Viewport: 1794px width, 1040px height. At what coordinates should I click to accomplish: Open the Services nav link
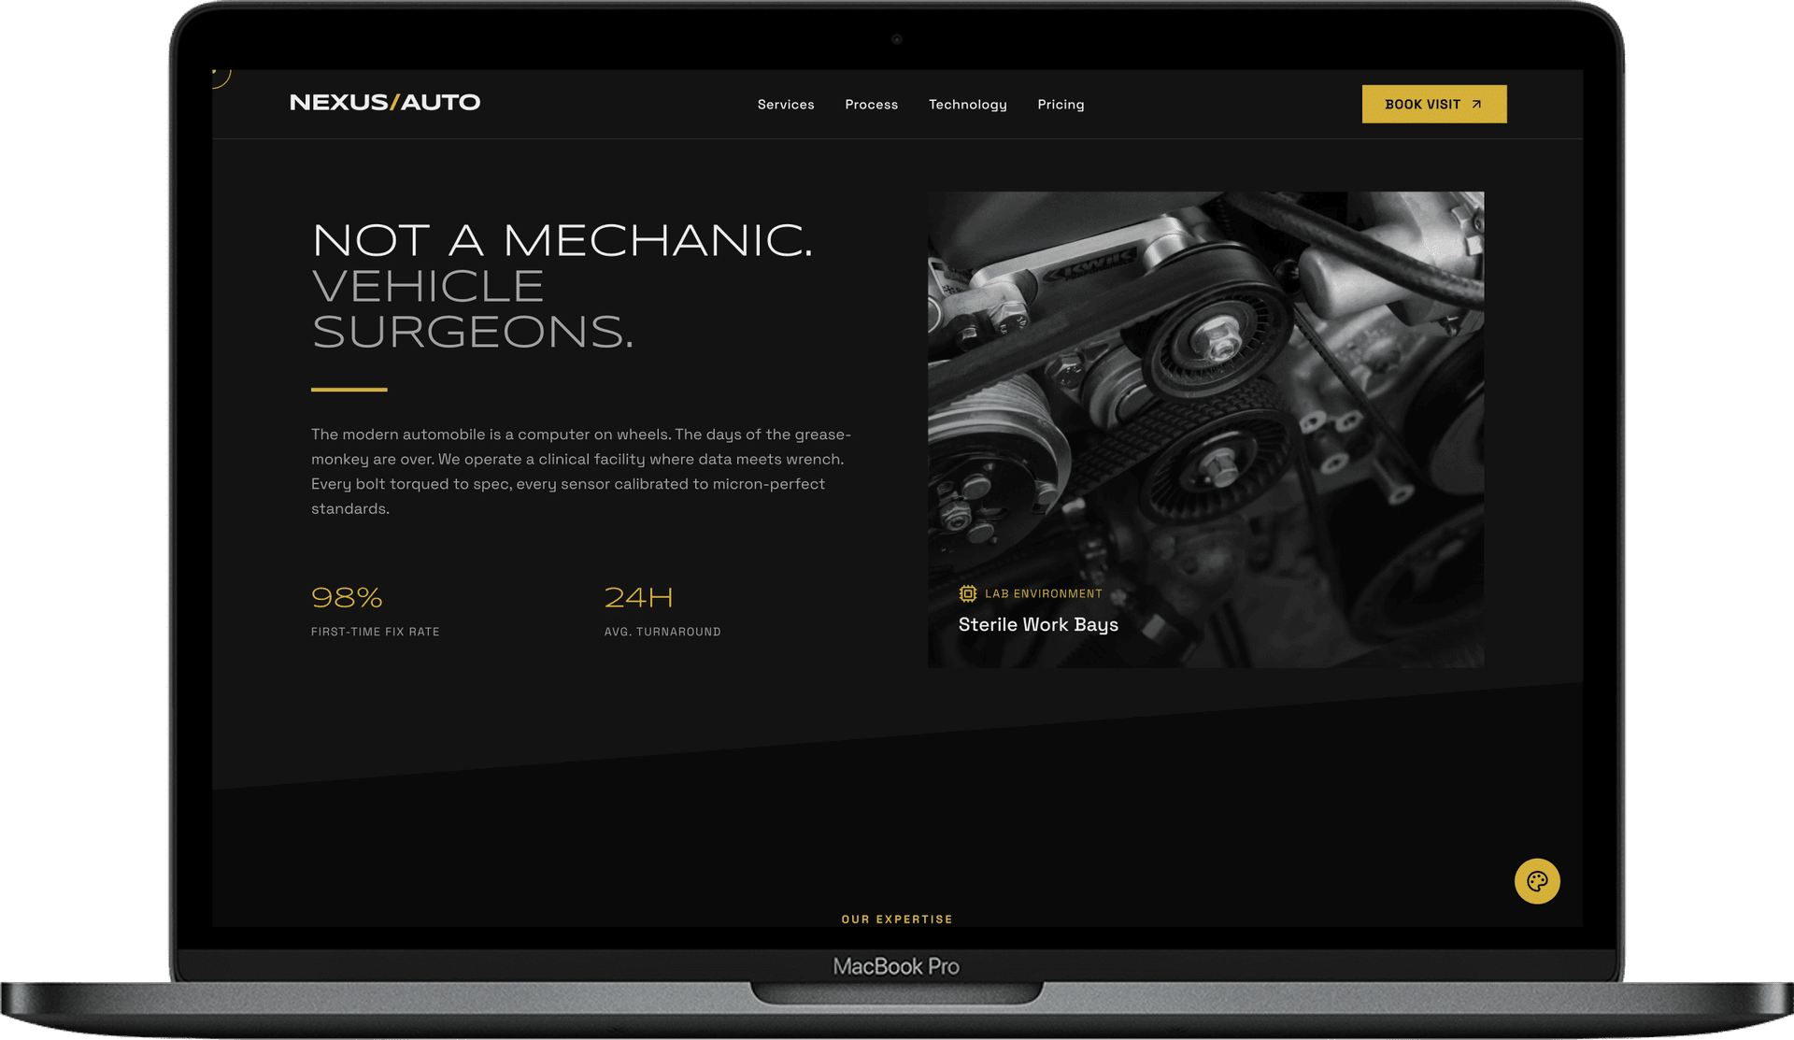786,105
